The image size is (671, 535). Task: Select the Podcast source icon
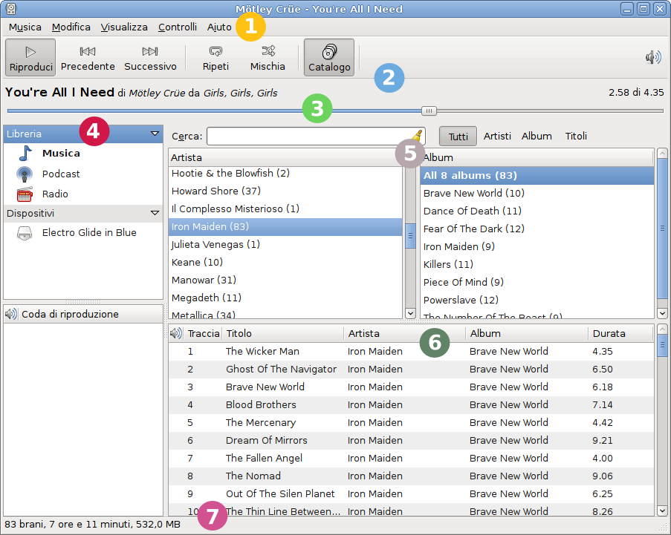pos(25,174)
